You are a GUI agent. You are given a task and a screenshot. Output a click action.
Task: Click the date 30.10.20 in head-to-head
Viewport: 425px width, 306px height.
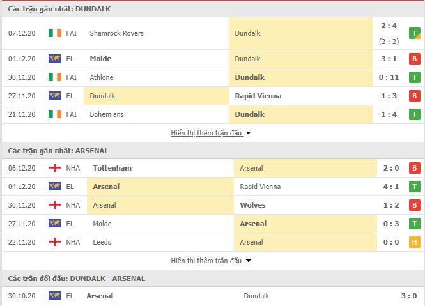pos(22,295)
